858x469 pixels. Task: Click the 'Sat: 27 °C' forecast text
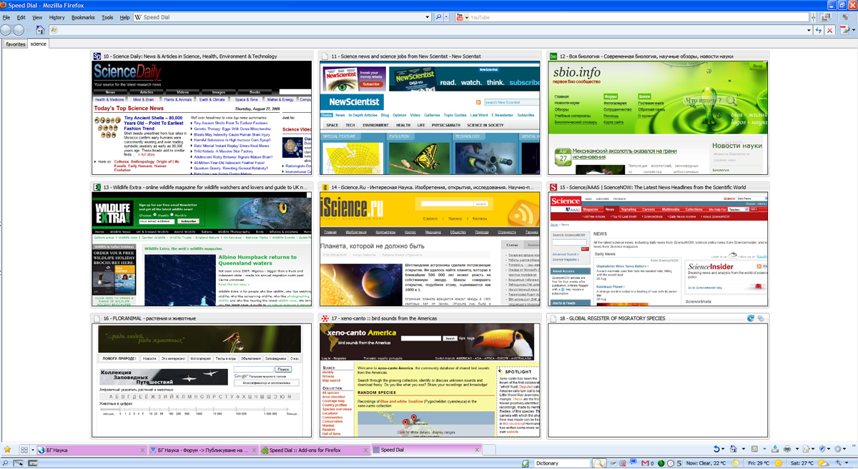click(x=802, y=463)
